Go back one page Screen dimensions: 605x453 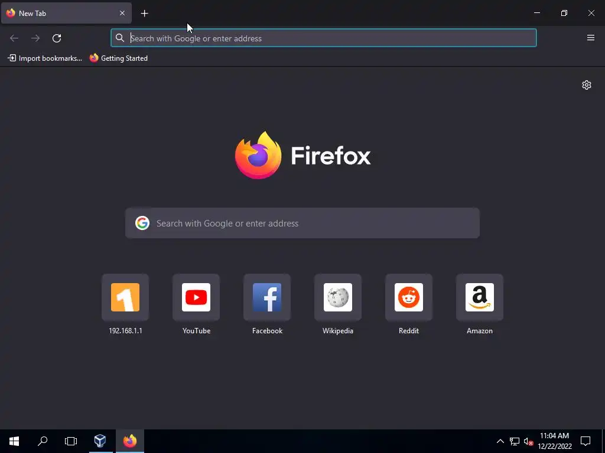[14, 38]
